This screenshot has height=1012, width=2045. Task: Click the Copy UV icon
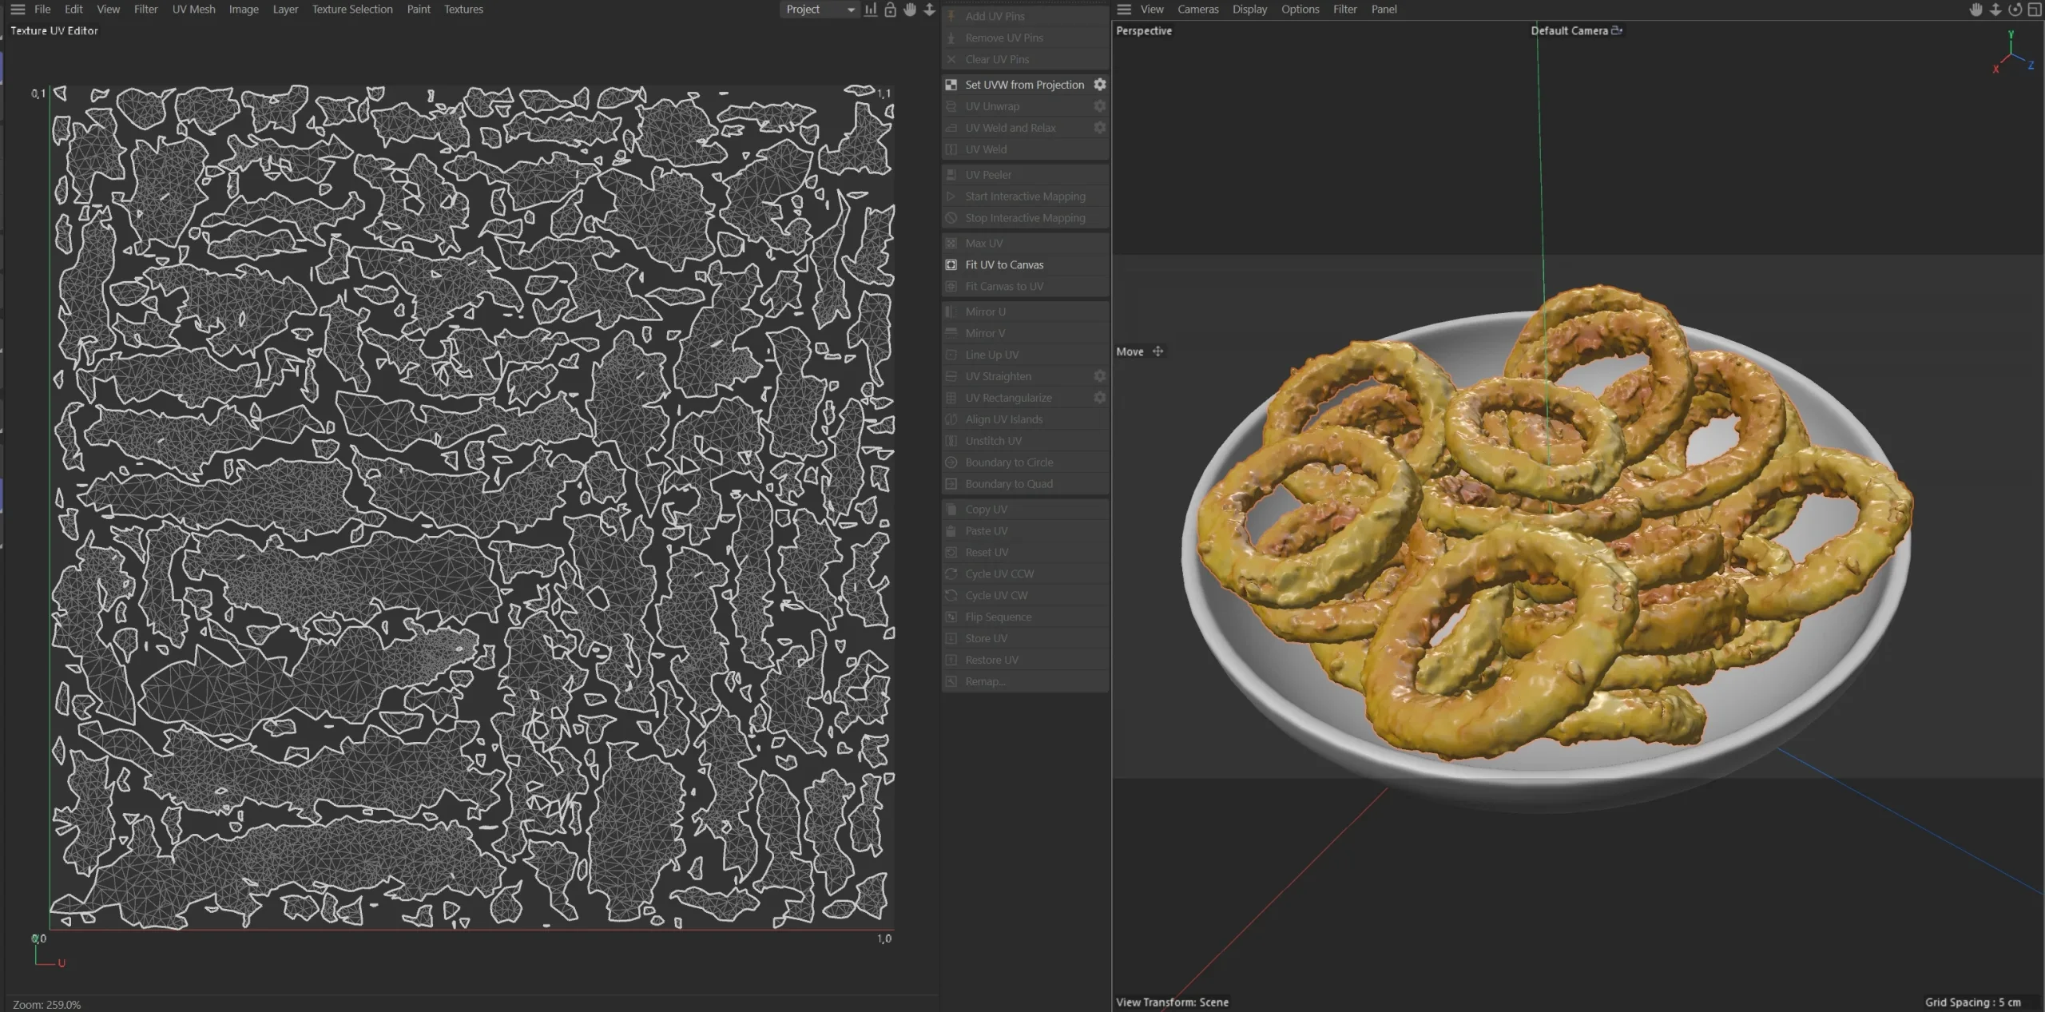[x=950, y=509]
